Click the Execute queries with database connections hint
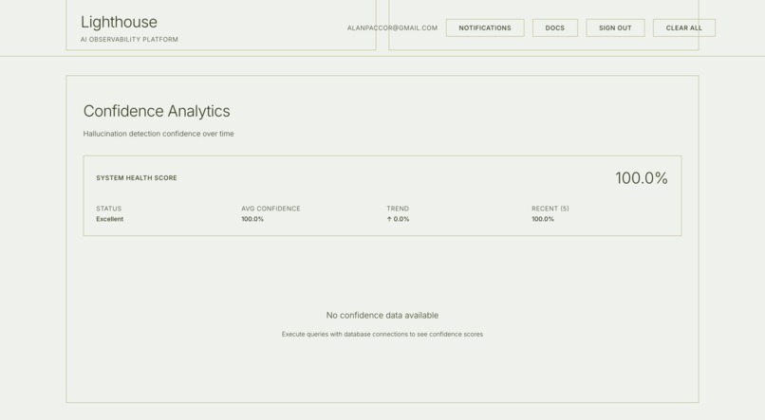 (382, 335)
